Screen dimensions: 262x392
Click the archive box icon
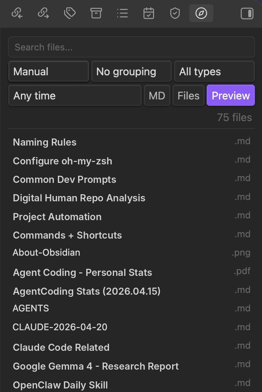pos(96,13)
